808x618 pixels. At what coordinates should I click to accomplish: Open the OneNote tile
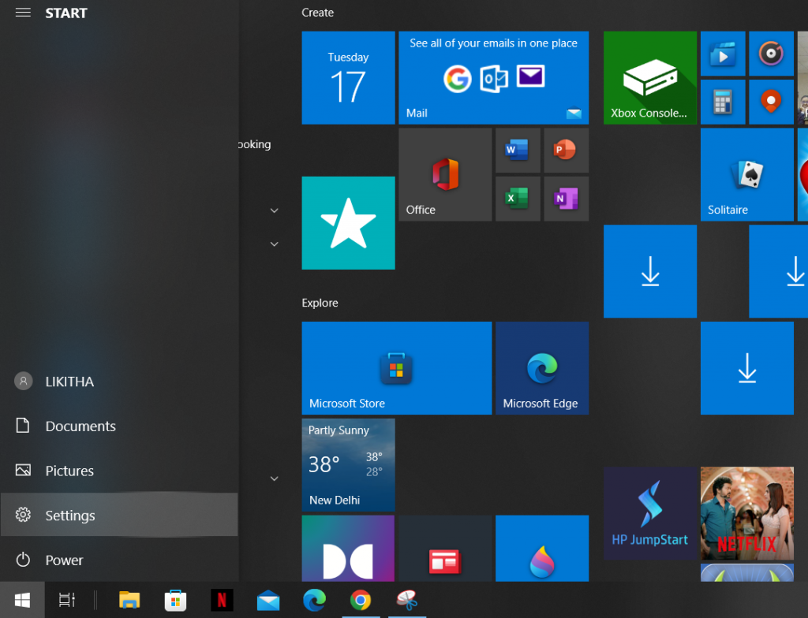click(x=565, y=198)
